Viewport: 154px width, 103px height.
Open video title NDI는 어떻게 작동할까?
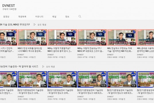coord(60,50)
